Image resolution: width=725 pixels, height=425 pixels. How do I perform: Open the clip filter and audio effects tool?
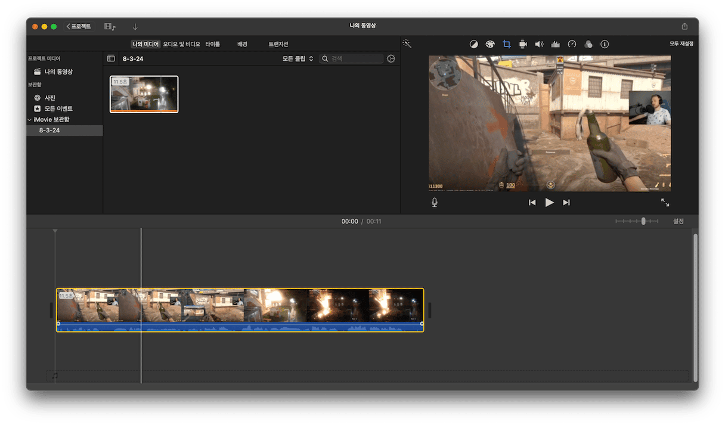588,44
